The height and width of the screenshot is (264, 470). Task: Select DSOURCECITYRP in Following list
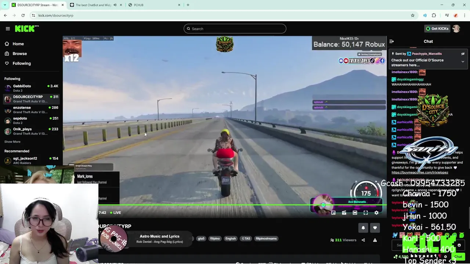pos(31,99)
